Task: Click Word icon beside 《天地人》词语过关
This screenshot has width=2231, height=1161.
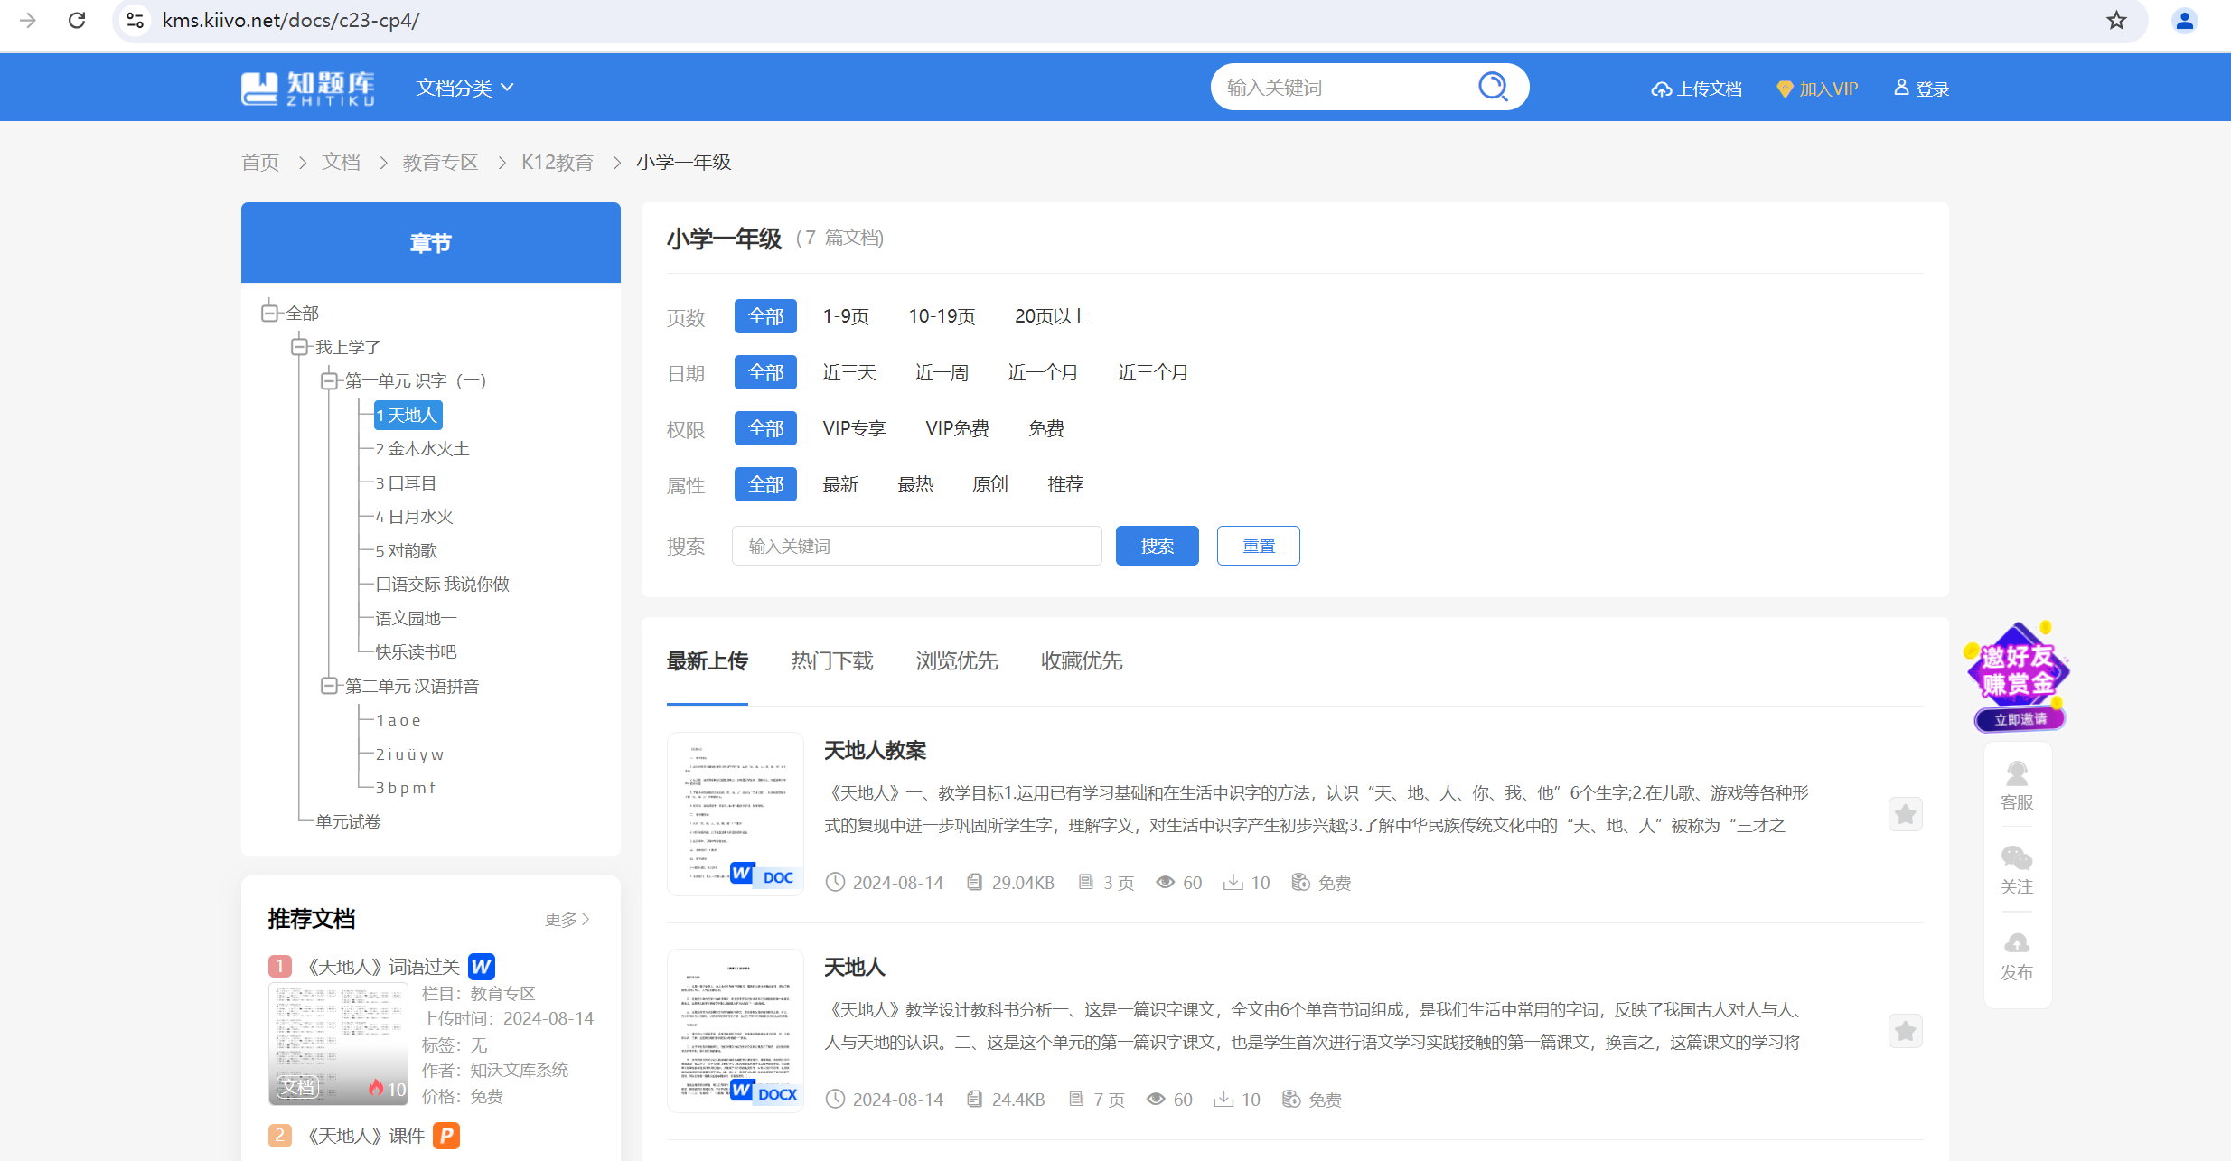Action: 482,967
